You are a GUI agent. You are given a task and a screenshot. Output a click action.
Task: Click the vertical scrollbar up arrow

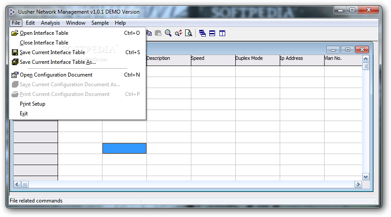[x=365, y=59]
